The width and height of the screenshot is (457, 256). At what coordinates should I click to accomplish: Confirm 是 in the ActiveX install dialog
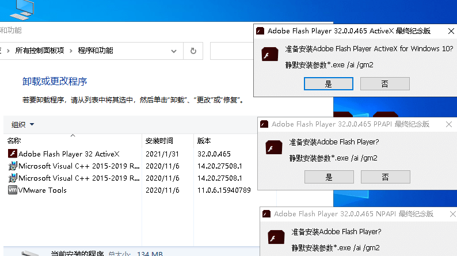point(329,84)
